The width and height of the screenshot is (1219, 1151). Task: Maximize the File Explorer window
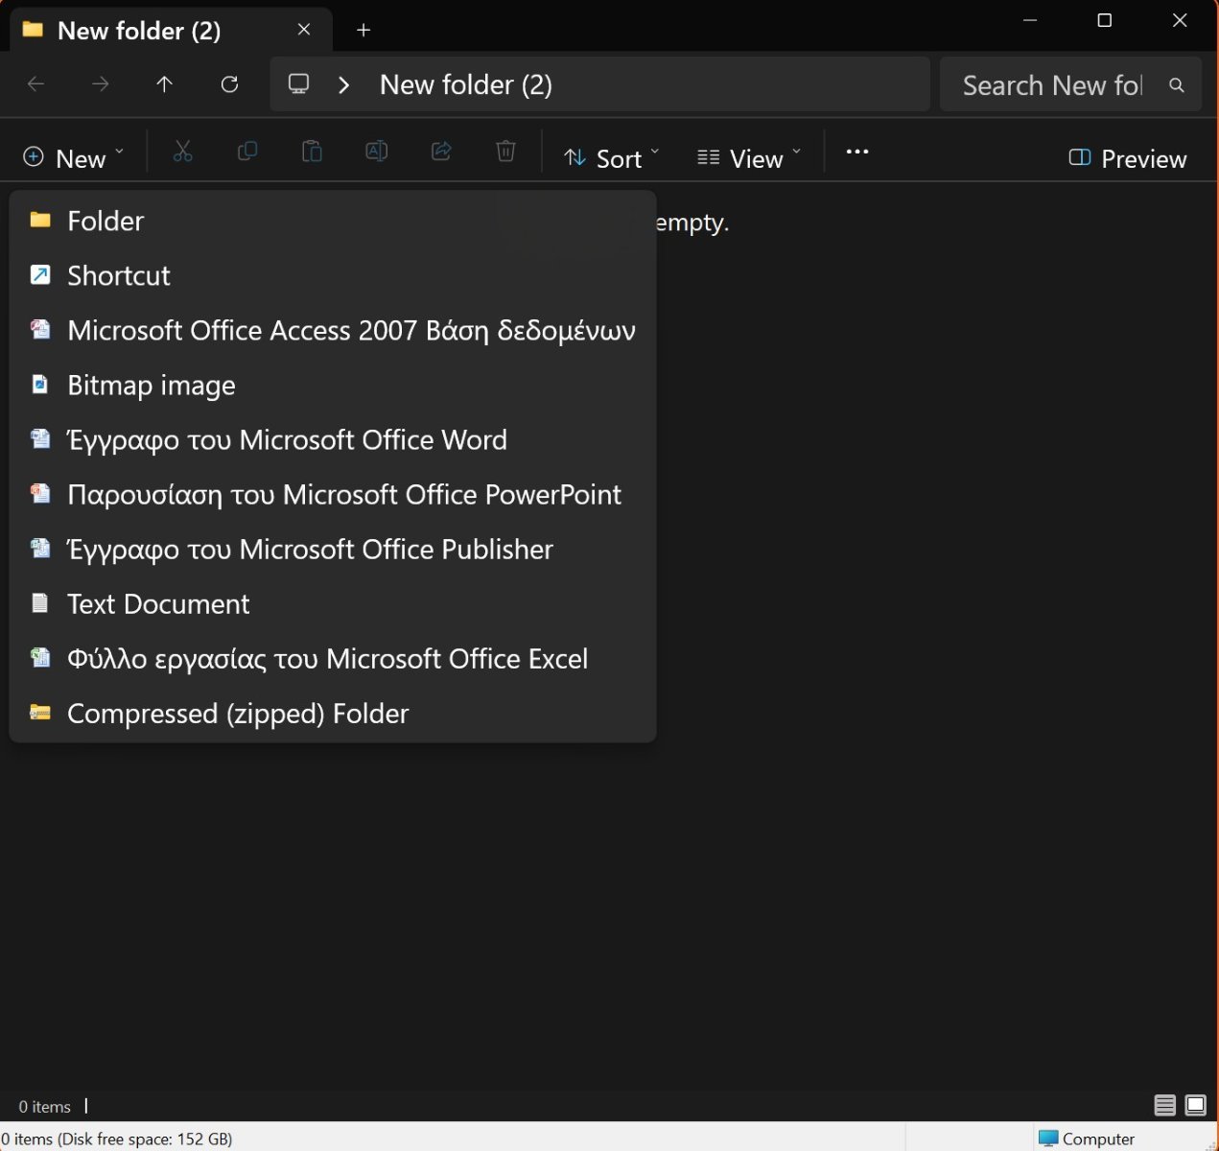(x=1105, y=20)
